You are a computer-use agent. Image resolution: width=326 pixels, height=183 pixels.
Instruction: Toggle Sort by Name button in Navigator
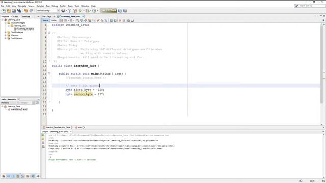pyautogui.click(x=33, y=176)
